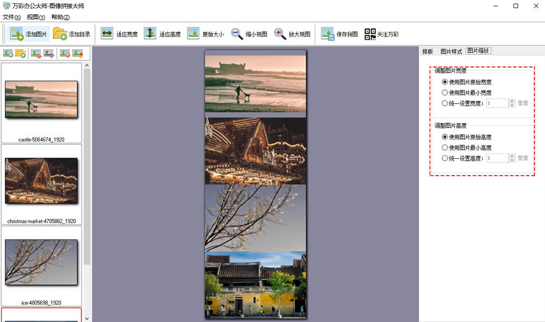The height and width of the screenshot is (322, 545).
Task: Click the thumbnail list scrollbar down arrow
Action: pos(86,318)
